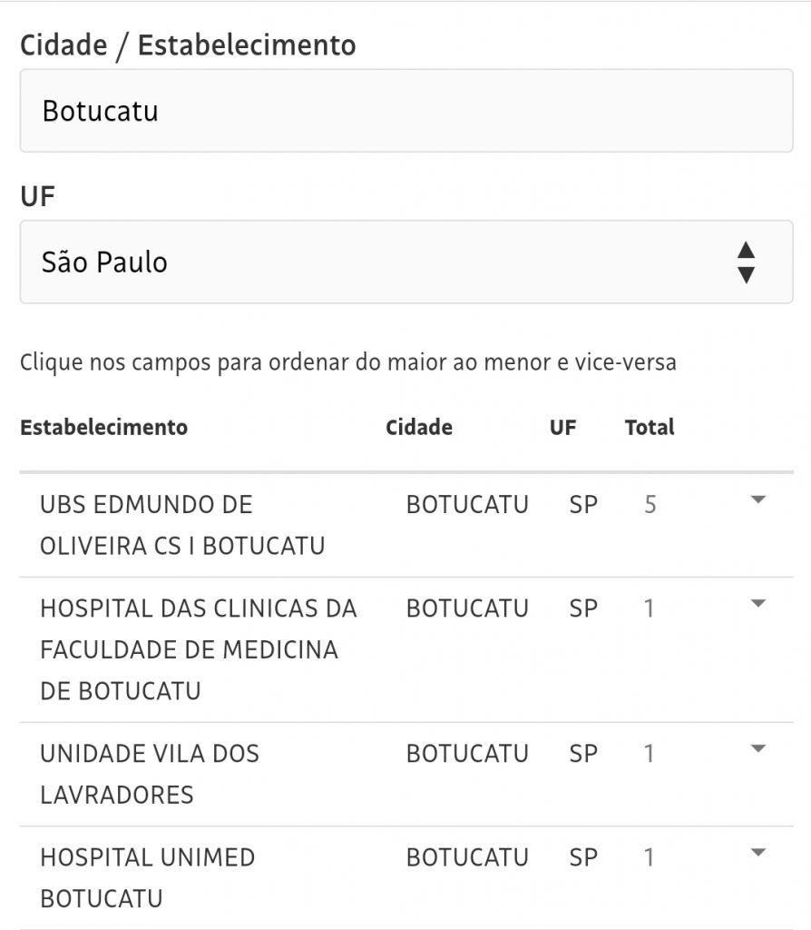This screenshot has height=930, width=811.
Task: Expand Unidade Vila dos Lavradores row arrow
Action: 759,748
